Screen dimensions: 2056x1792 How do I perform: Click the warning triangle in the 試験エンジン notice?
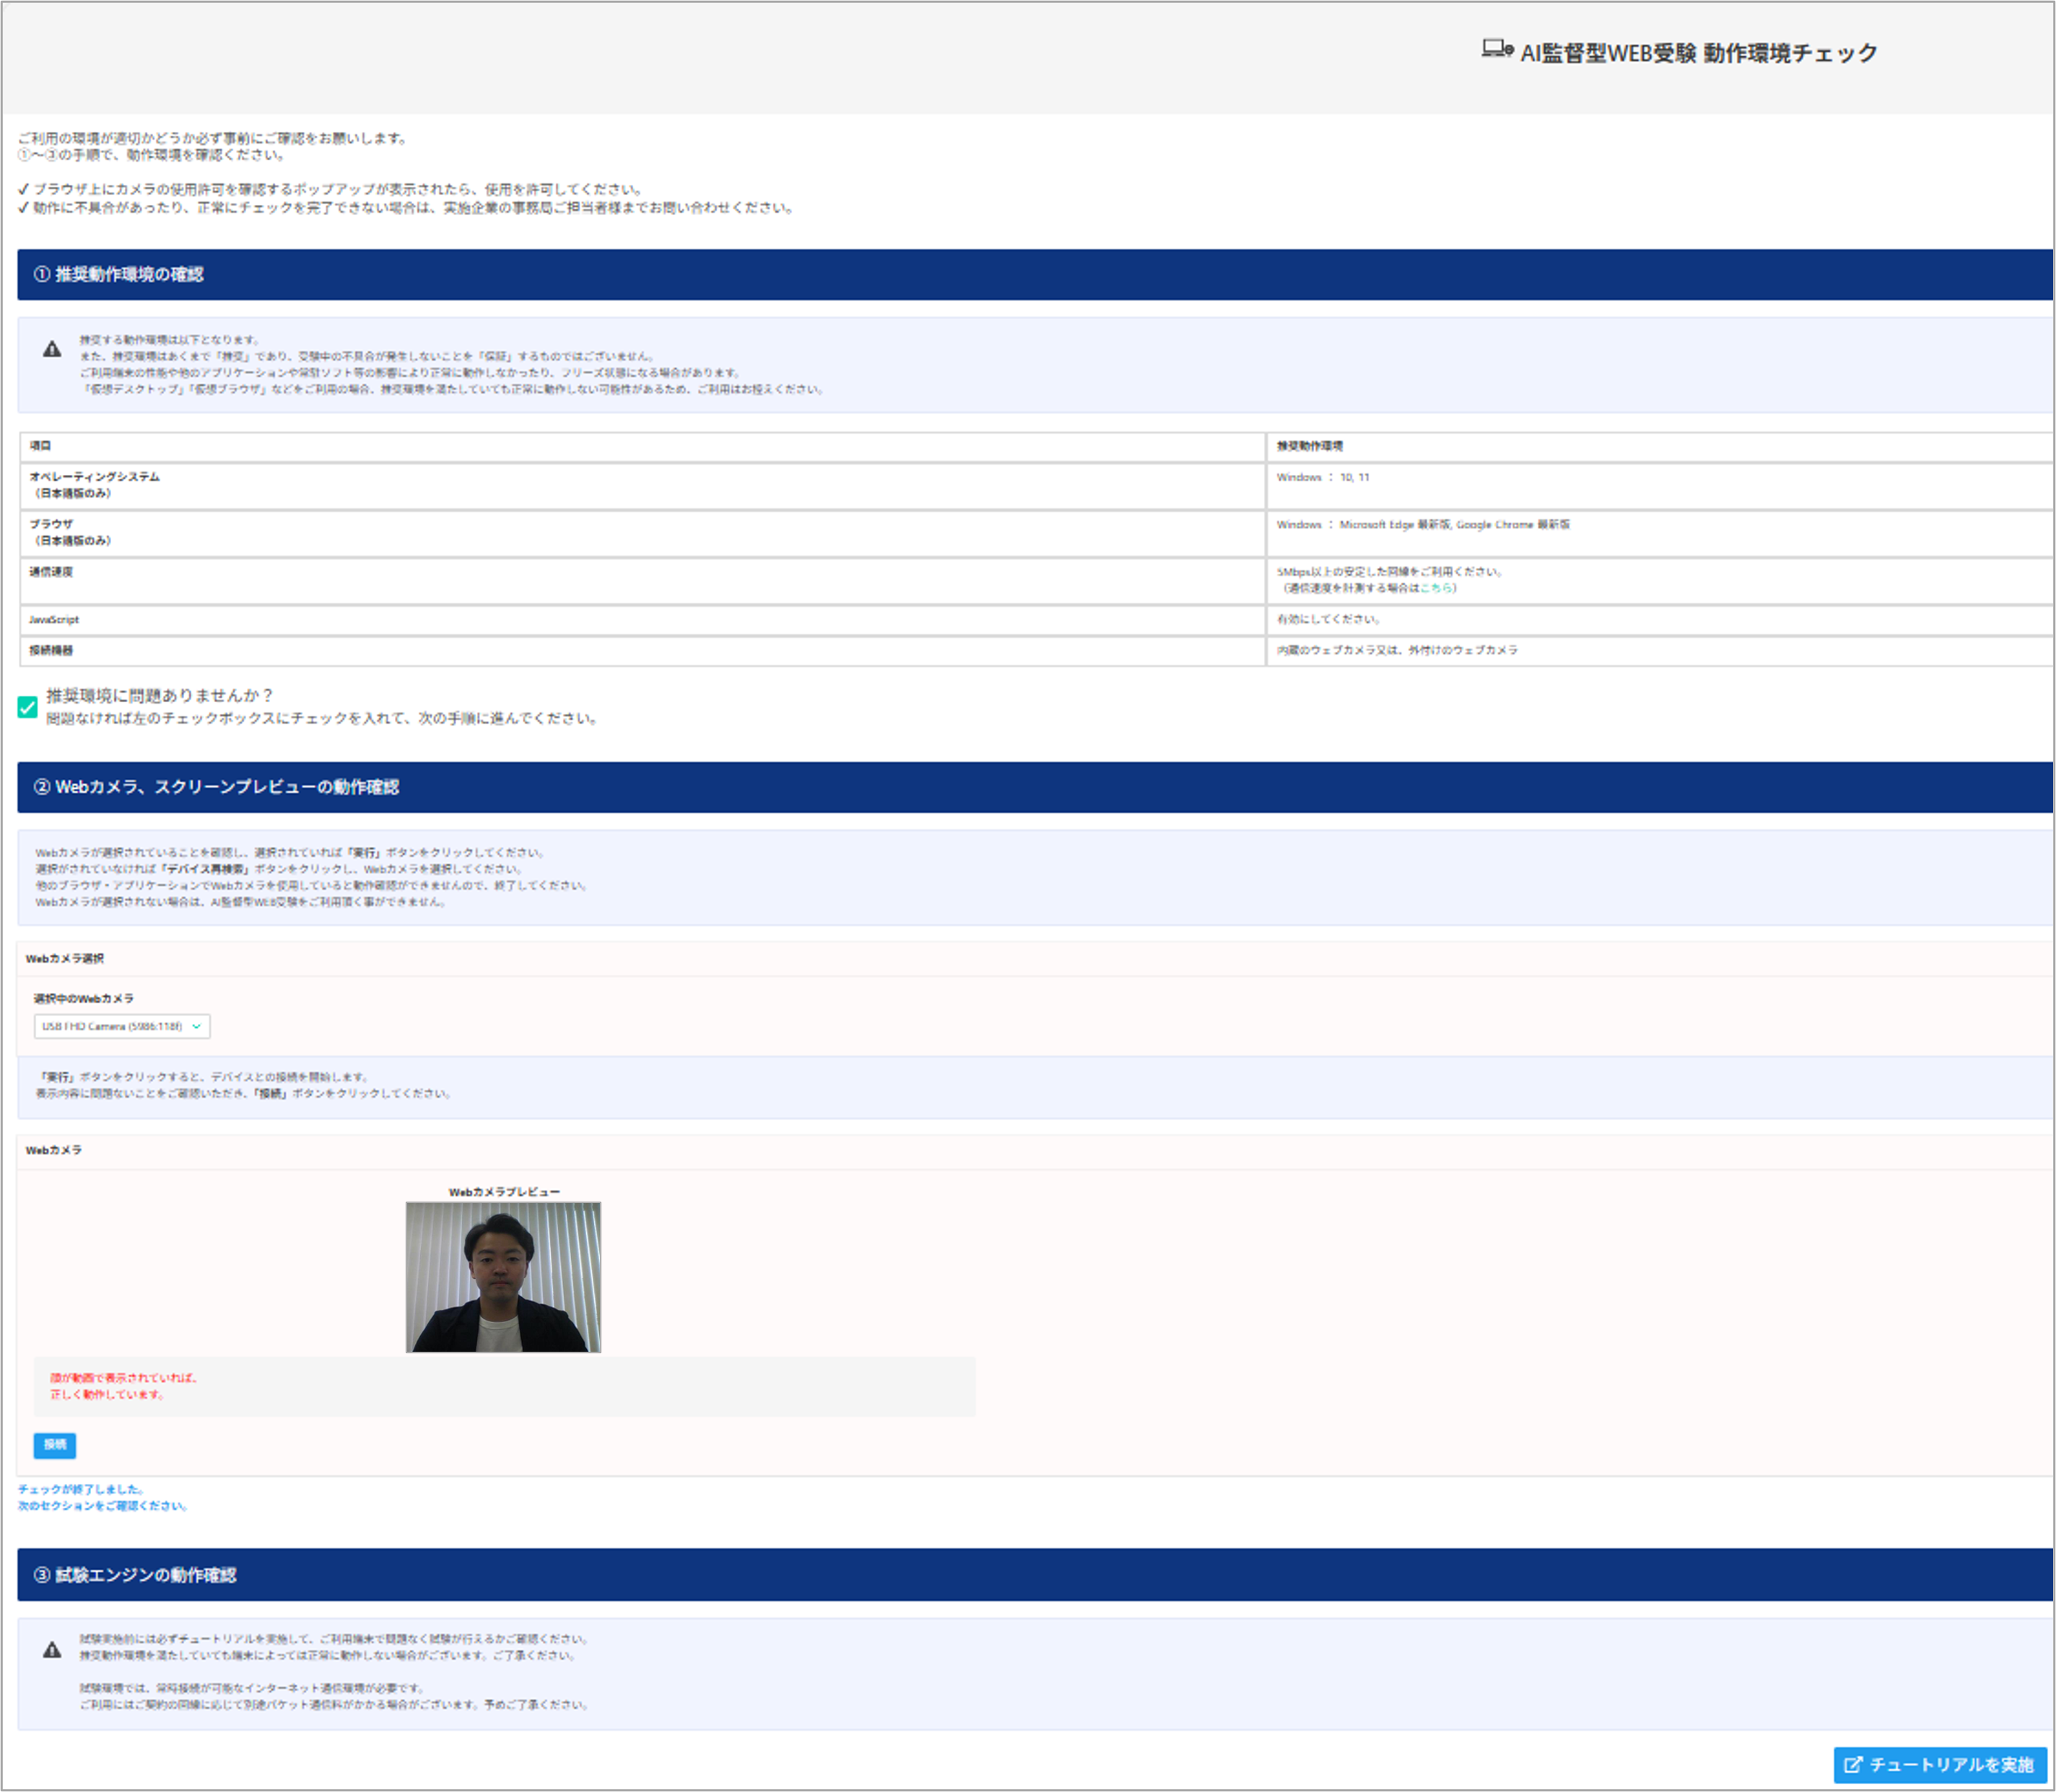click(52, 1650)
